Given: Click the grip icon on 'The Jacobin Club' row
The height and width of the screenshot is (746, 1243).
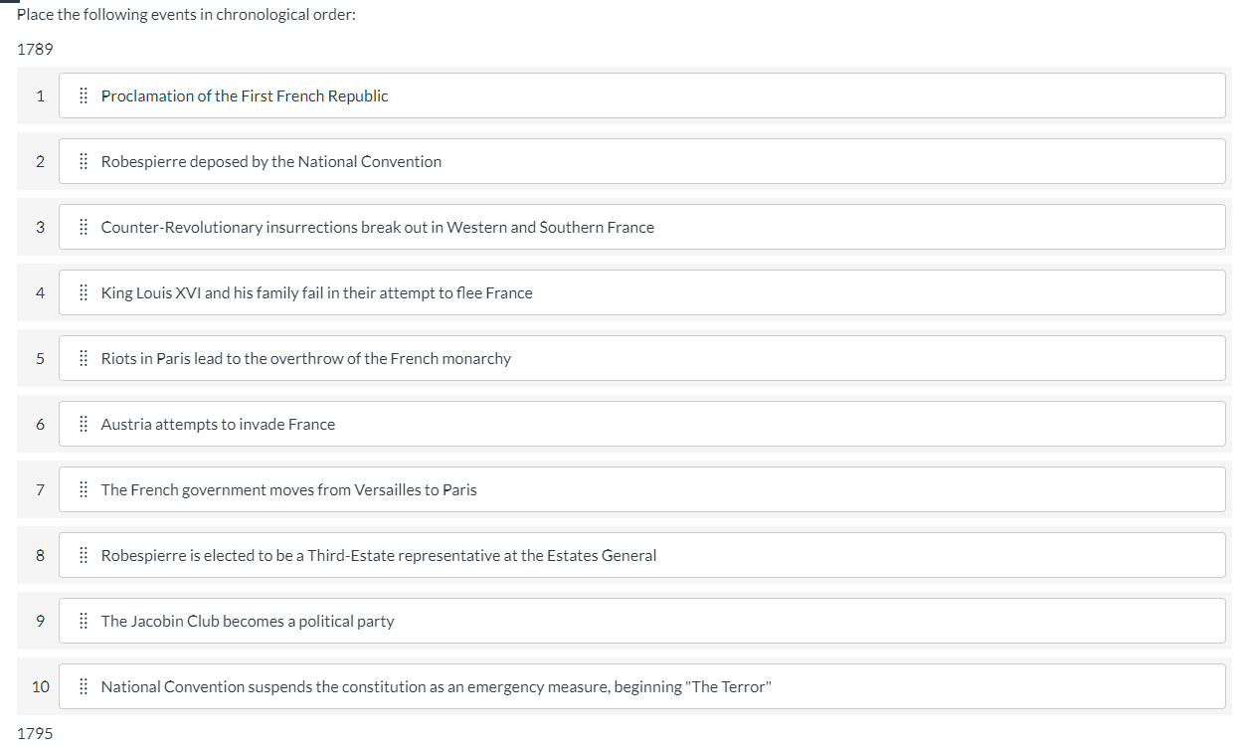Looking at the screenshot, I should (83, 621).
